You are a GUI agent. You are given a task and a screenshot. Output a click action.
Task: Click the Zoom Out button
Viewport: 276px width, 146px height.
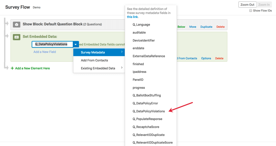coord(247,4)
